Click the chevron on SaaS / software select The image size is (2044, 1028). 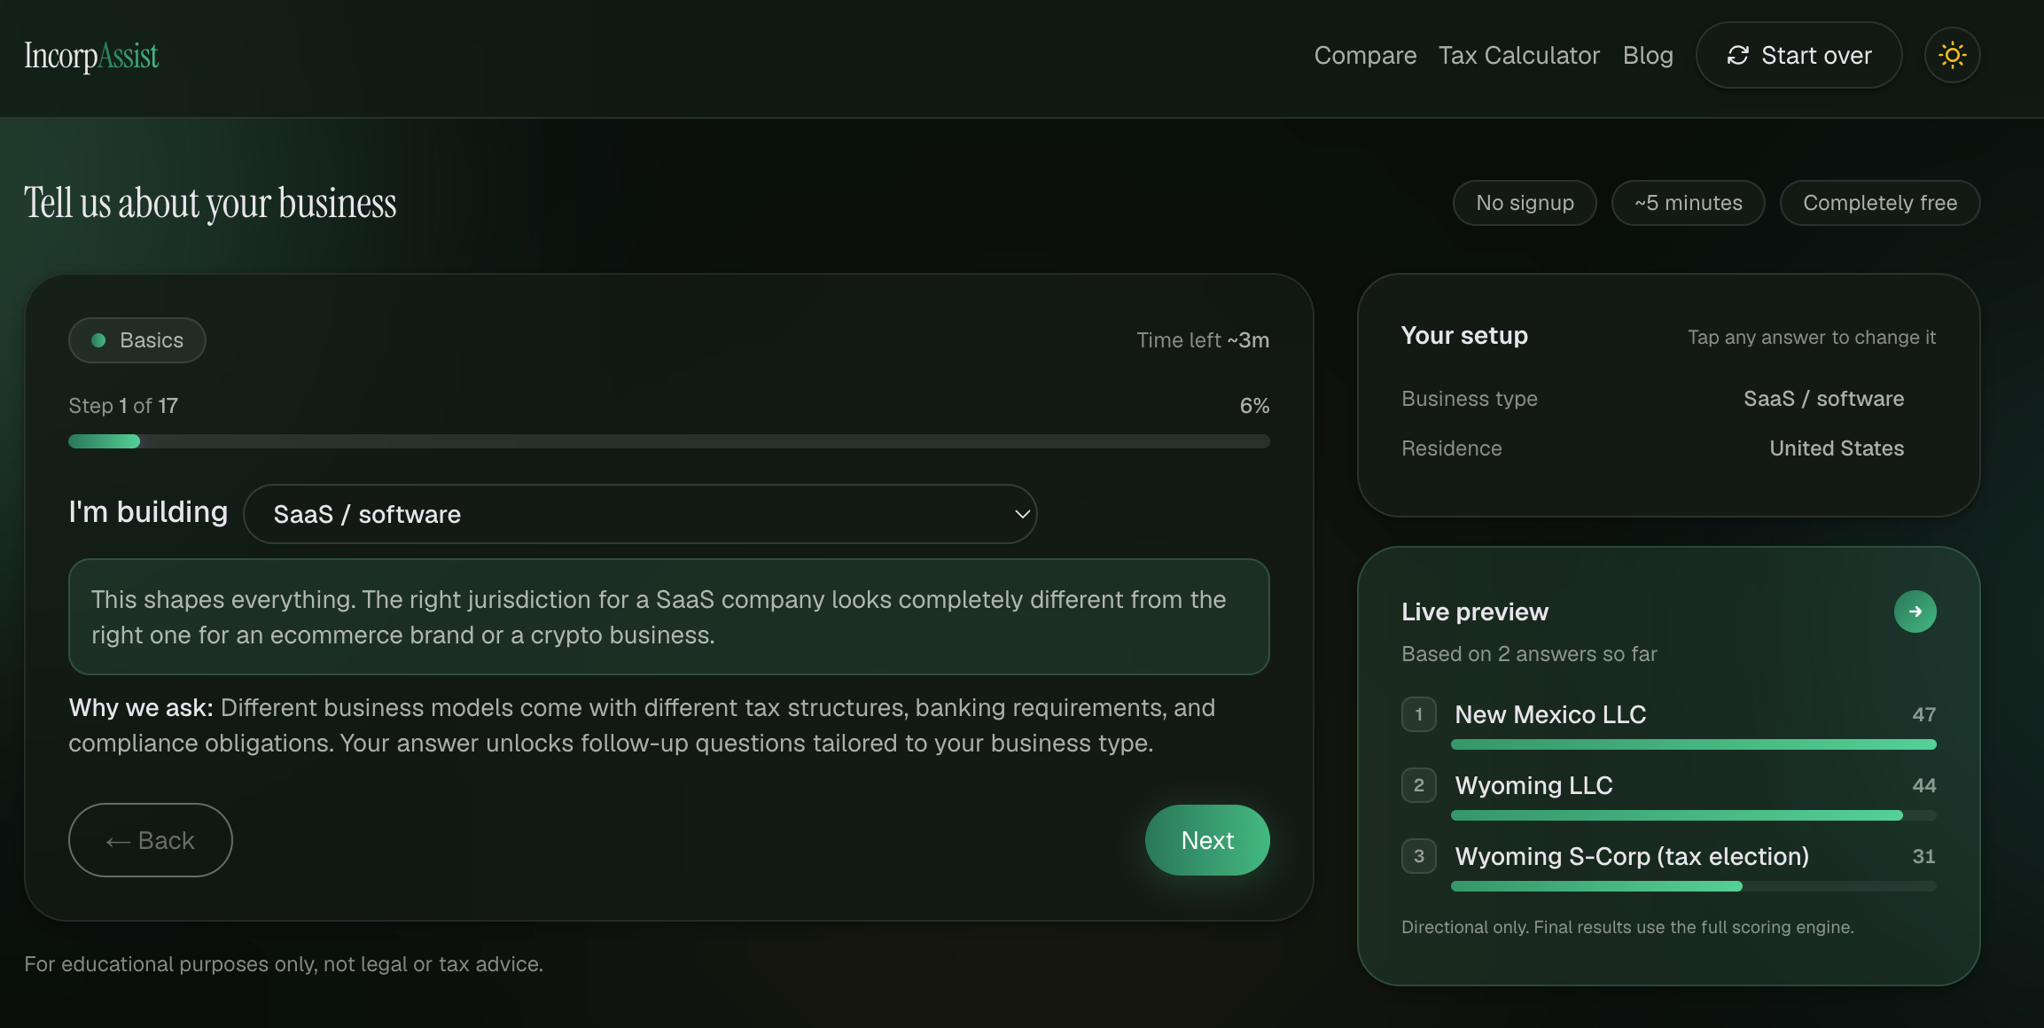[1021, 514]
